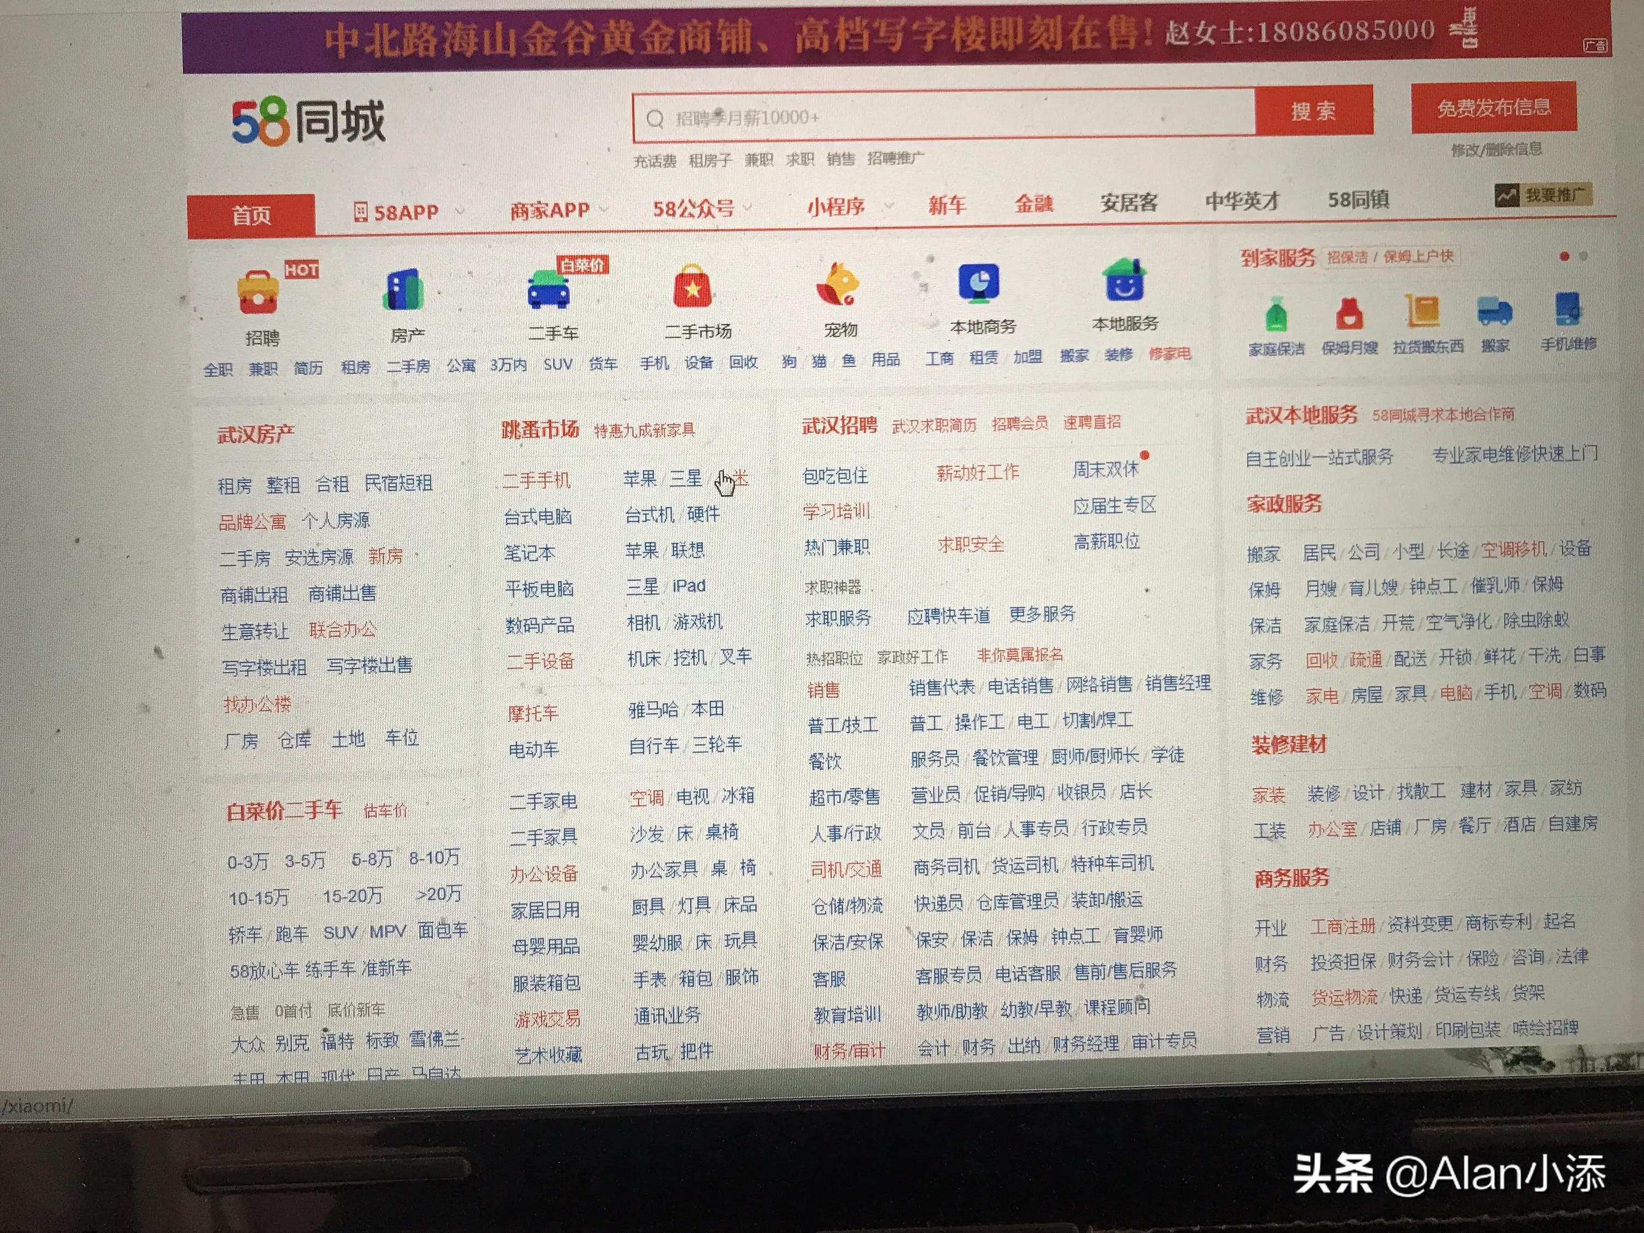The width and height of the screenshot is (1644, 1233).
Task: Click the 特惠九成新家具 link
Action: [644, 430]
